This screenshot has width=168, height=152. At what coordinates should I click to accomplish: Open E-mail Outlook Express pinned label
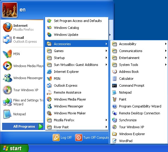click(x=25, y=39)
